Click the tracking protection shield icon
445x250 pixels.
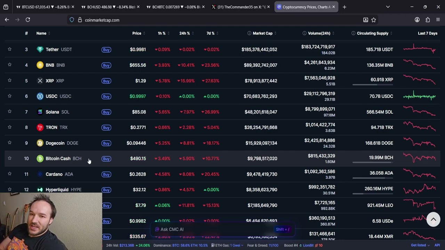(x=72, y=20)
